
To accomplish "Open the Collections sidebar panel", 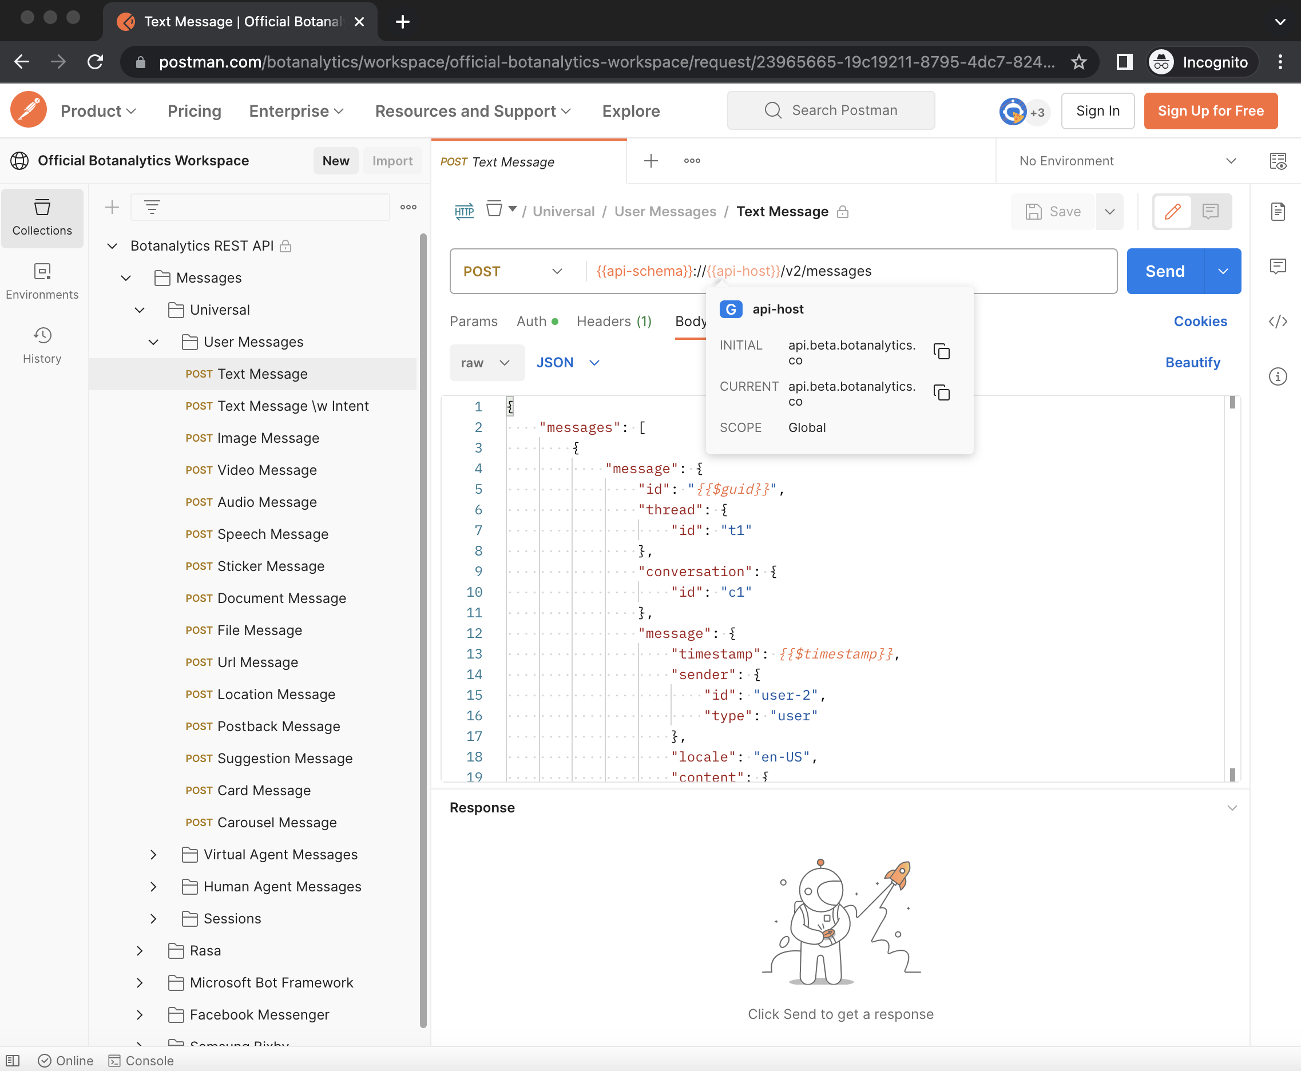I will (x=42, y=218).
